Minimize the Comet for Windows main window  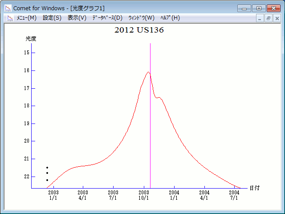click(244, 8)
